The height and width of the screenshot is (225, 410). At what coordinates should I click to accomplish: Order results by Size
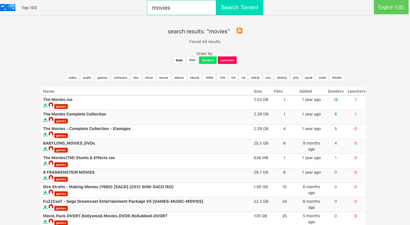coord(192,60)
